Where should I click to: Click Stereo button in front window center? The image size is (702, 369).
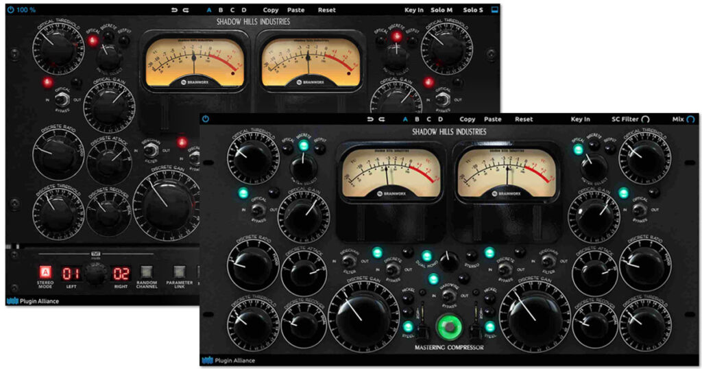(471, 256)
